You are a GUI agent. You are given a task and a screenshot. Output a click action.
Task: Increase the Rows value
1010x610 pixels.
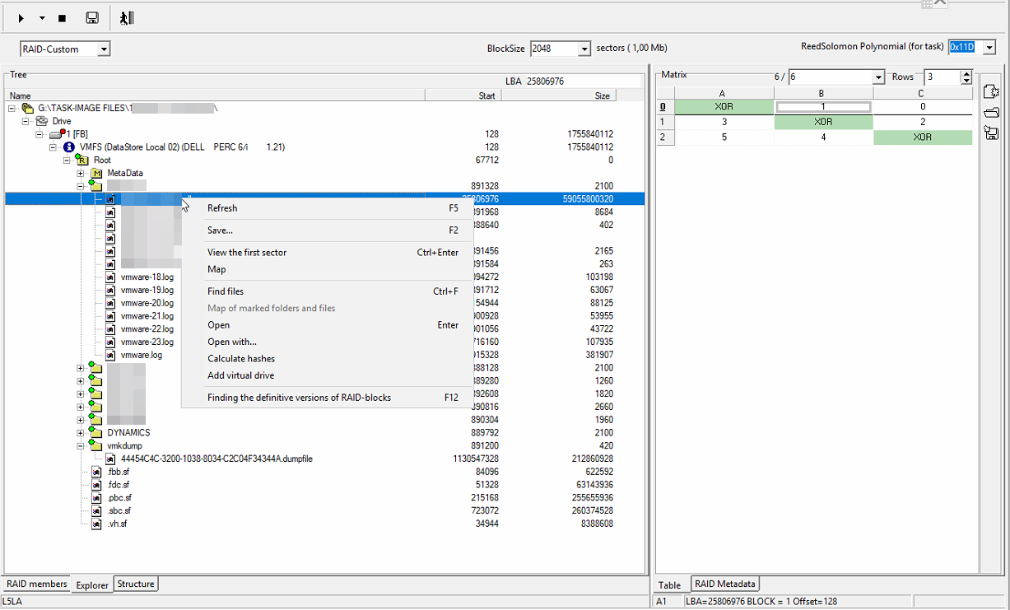click(x=966, y=73)
